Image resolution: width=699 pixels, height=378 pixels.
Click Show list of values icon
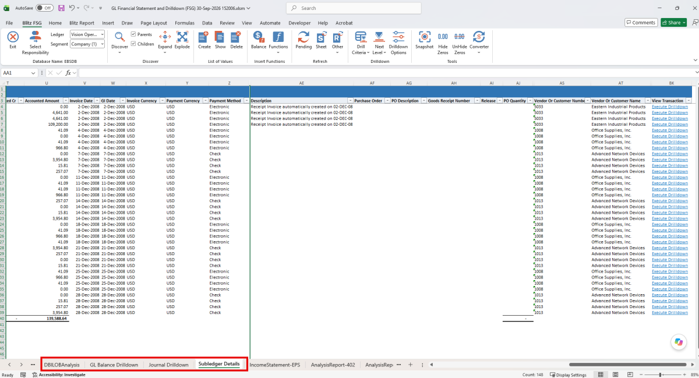pyautogui.click(x=220, y=37)
